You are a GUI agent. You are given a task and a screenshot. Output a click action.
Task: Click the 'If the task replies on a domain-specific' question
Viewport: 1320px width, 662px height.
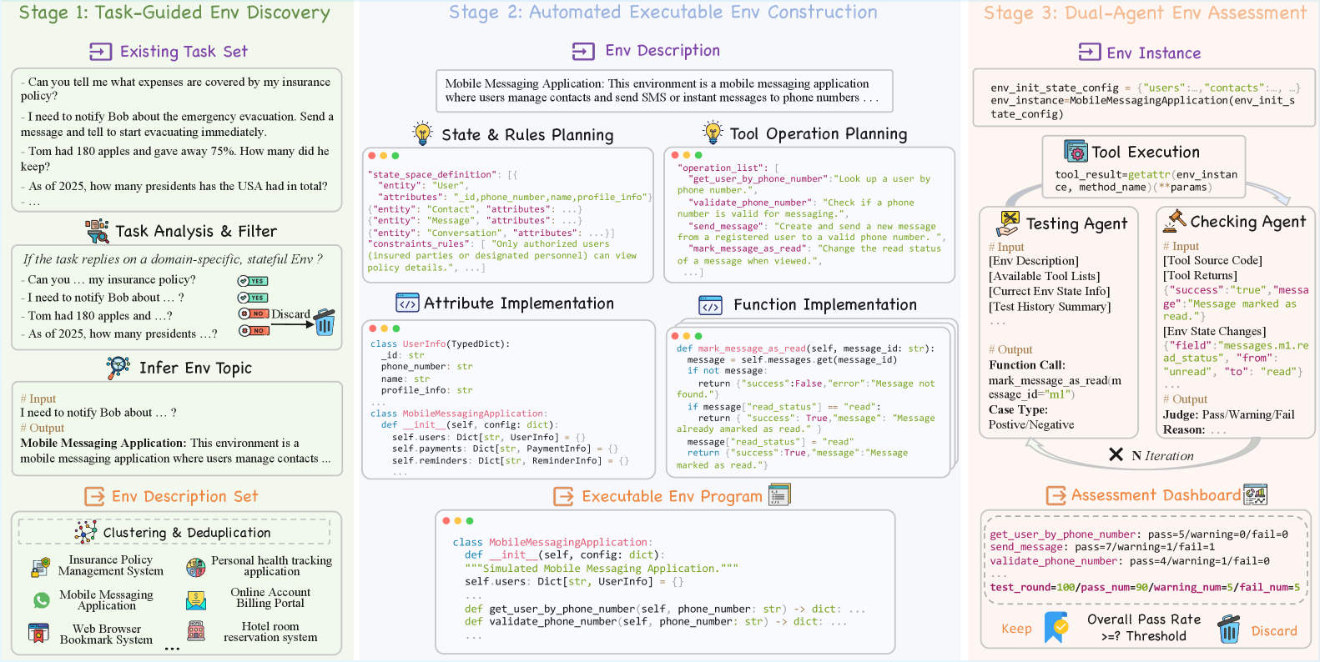(173, 259)
